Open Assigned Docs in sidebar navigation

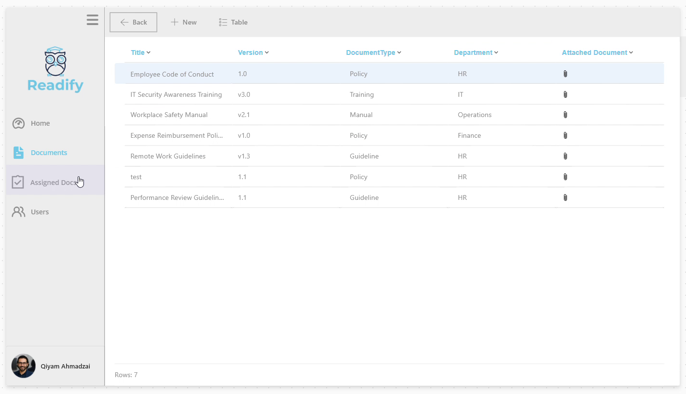coord(53,182)
